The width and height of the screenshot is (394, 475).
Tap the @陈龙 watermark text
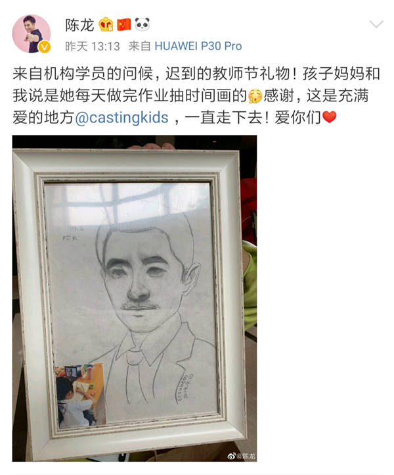coord(246,456)
